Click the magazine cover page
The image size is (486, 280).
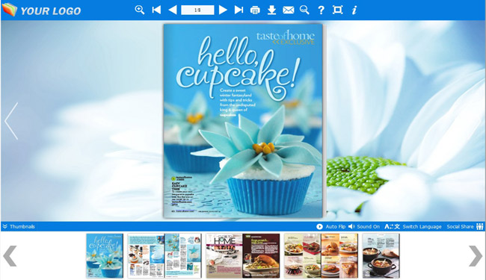tap(243, 121)
